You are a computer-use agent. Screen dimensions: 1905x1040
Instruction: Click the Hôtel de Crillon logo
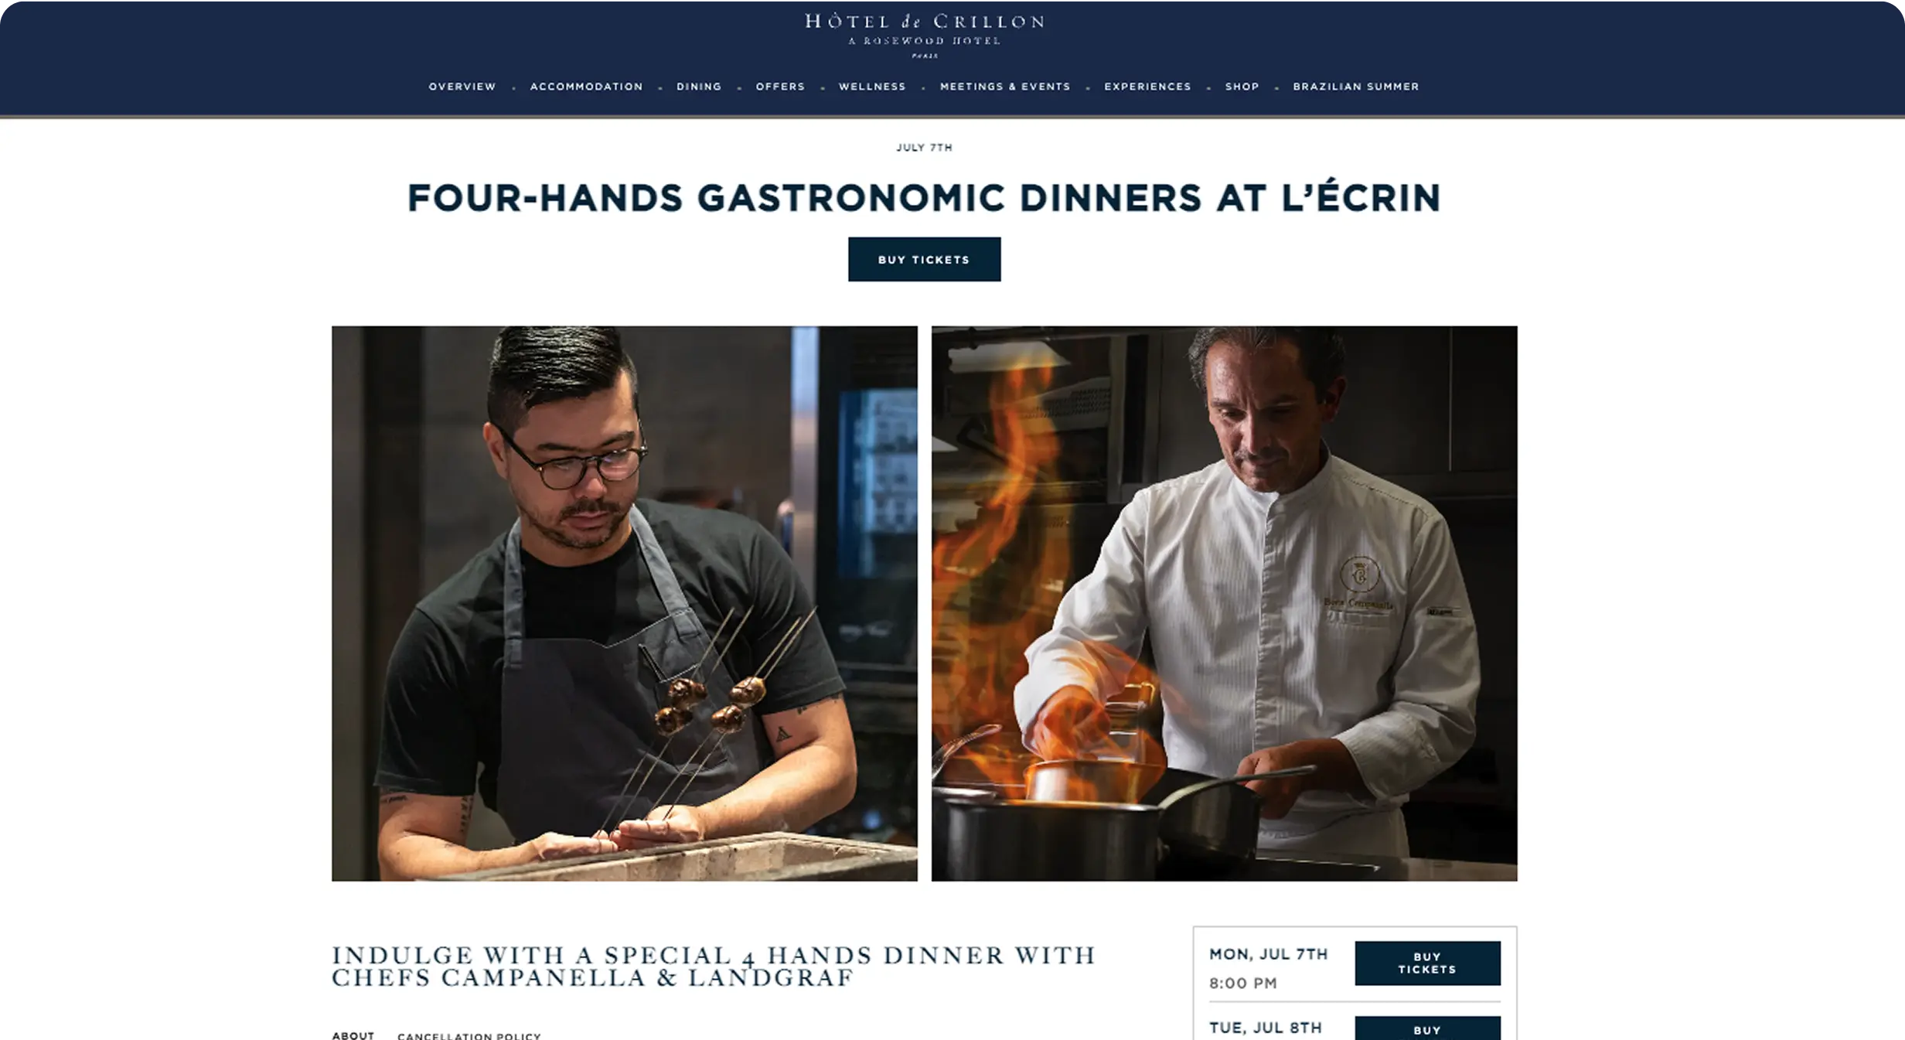(925, 35)
